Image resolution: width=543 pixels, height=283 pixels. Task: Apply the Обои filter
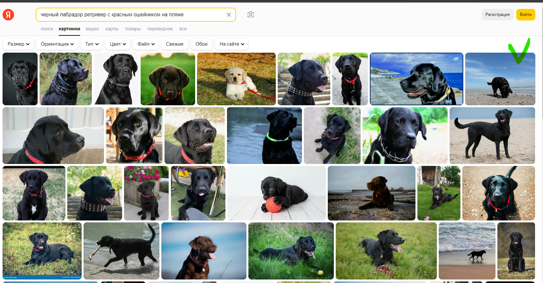click(202, 44)
